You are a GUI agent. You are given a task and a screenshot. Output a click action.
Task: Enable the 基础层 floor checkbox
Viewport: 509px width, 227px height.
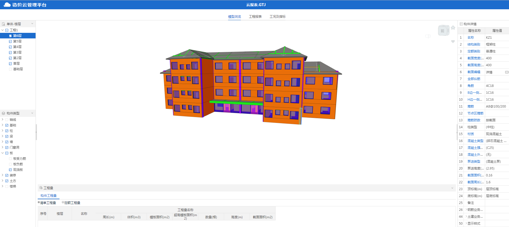coord(10,69)
